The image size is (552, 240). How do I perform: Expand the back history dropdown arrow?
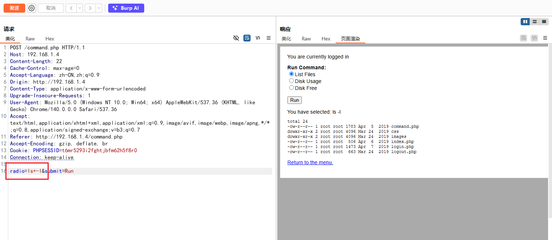(80, 8)
